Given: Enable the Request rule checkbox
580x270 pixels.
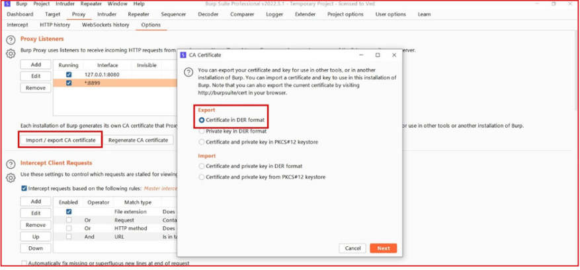Looking at the screenshot, I should click(x=68, y=220).
